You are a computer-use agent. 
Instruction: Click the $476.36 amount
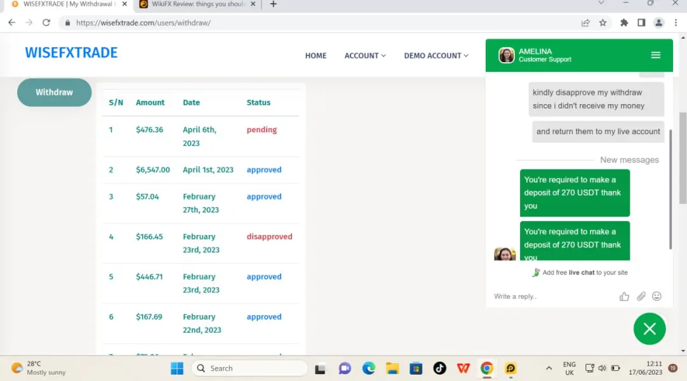tap(149, 130)
